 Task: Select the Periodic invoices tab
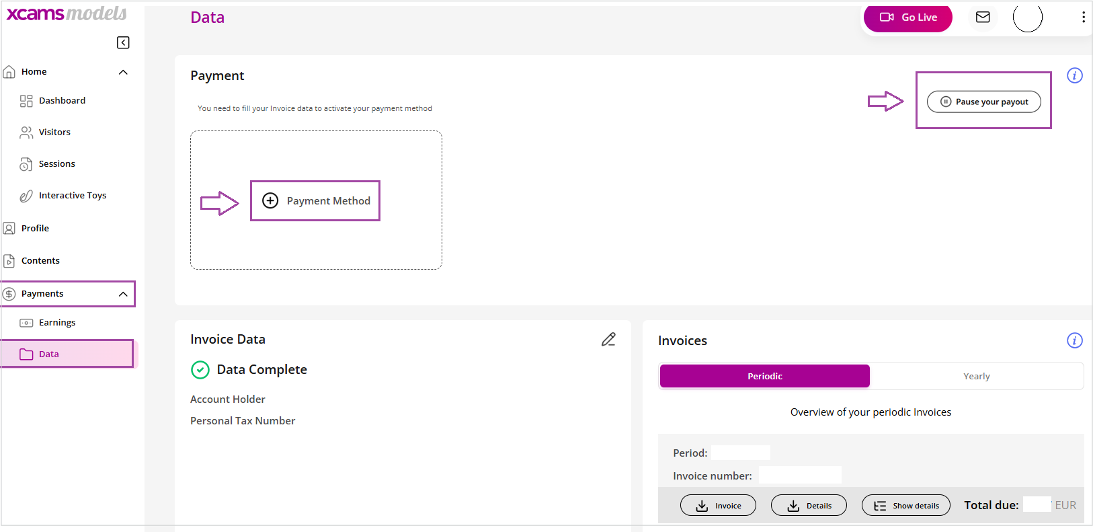[x=765, y=376]
